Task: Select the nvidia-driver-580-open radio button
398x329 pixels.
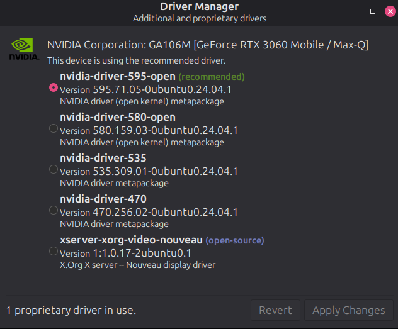Action: pyautogui.click(x=54, y=128)
